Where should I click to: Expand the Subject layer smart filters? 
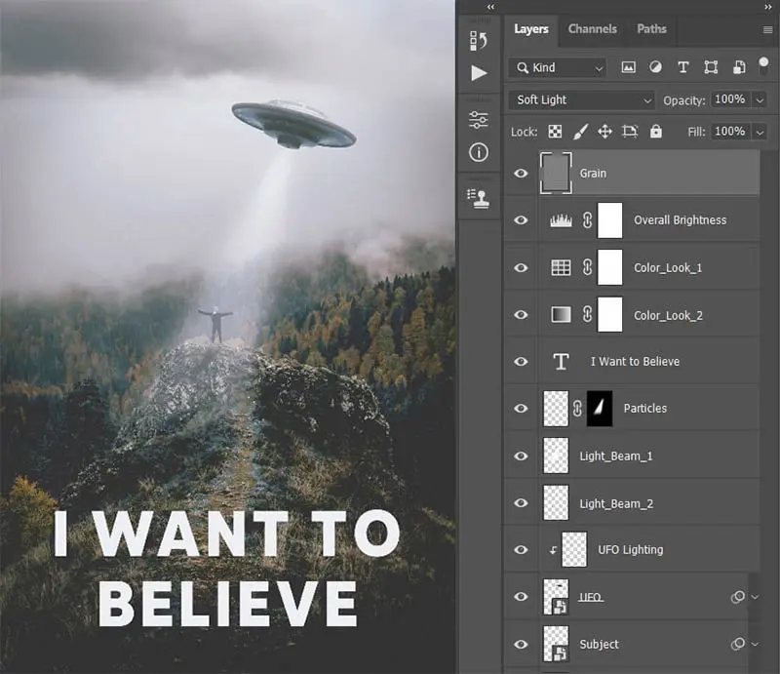pos(755,644)
